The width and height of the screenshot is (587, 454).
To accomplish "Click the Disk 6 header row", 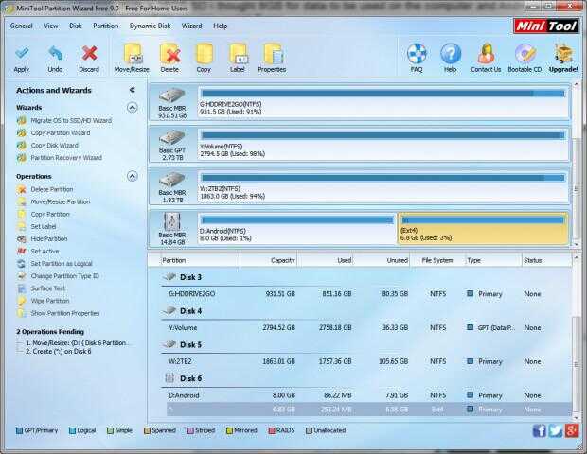I will tap(367, 378).
